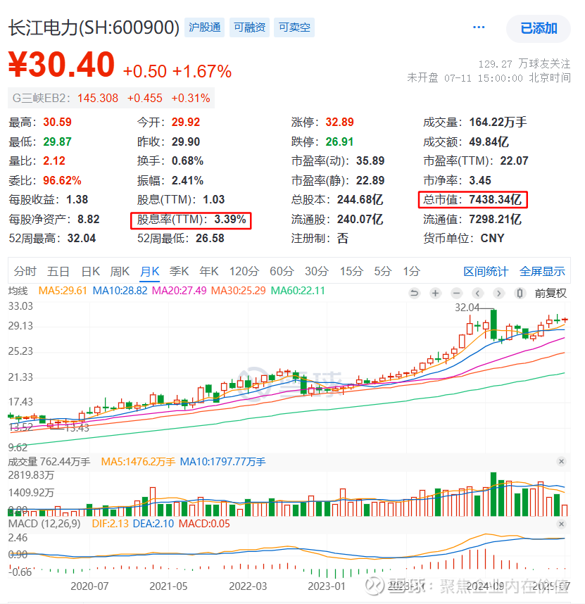Open 区间统计 range statistics
The width and height of the screenshot is (585, 604).
486,272
